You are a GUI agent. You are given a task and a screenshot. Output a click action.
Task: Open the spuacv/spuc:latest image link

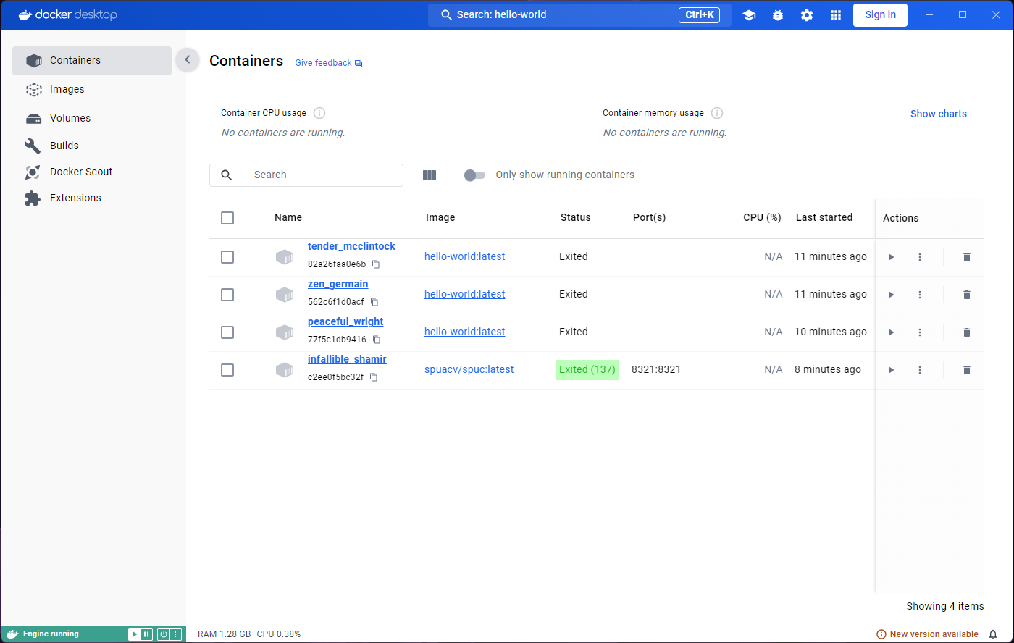469,369
